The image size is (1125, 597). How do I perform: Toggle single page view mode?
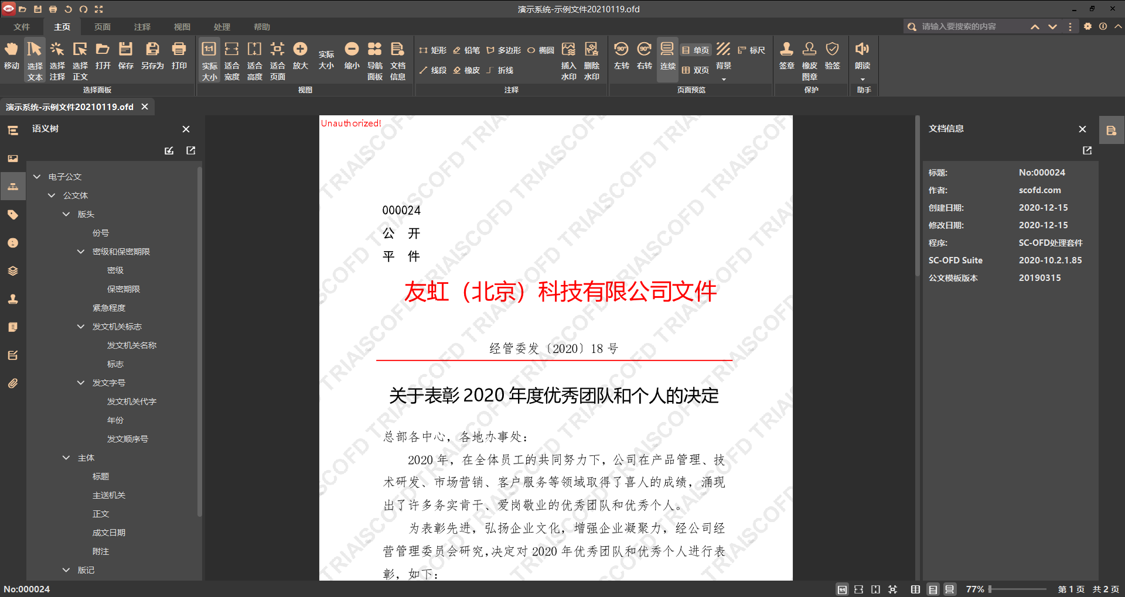[x=696, y=50]
